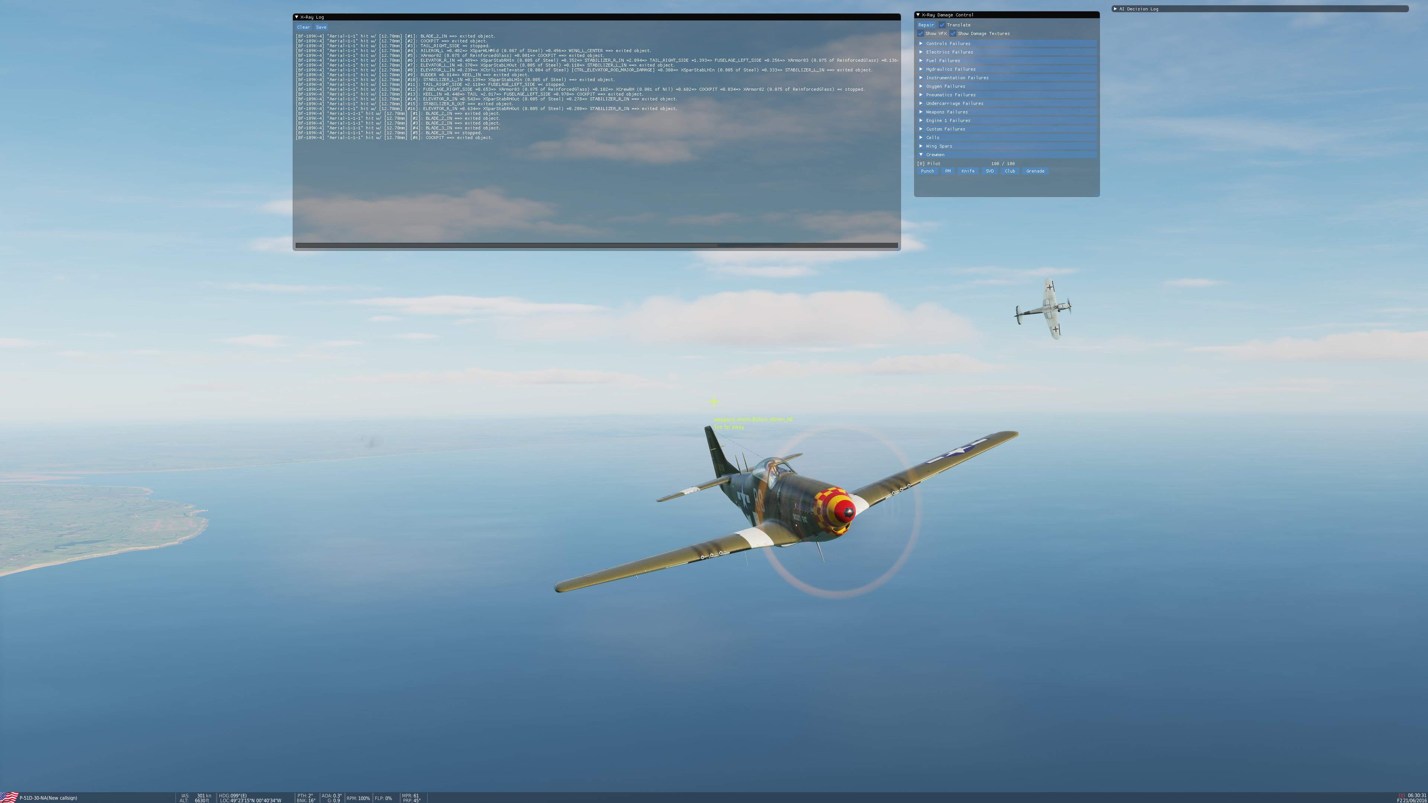The image size is (1428, 803).
Task: Click the Clear button in X-Ray Log
Action: tap(303, 27)
